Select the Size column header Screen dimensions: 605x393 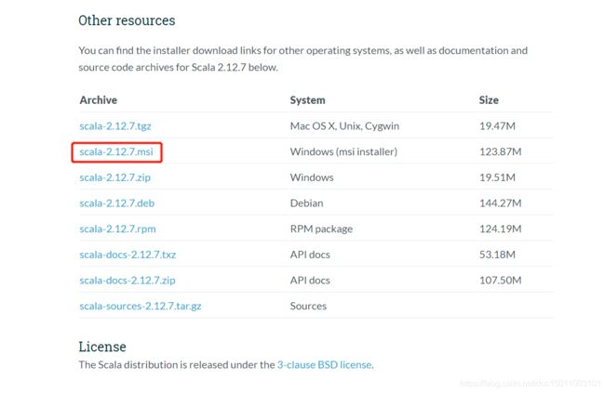(489, 100)
